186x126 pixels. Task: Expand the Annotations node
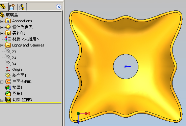coord(2,21)
